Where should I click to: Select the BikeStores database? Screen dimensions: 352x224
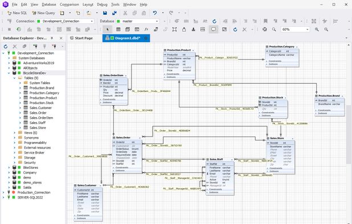tap(31, 168)
